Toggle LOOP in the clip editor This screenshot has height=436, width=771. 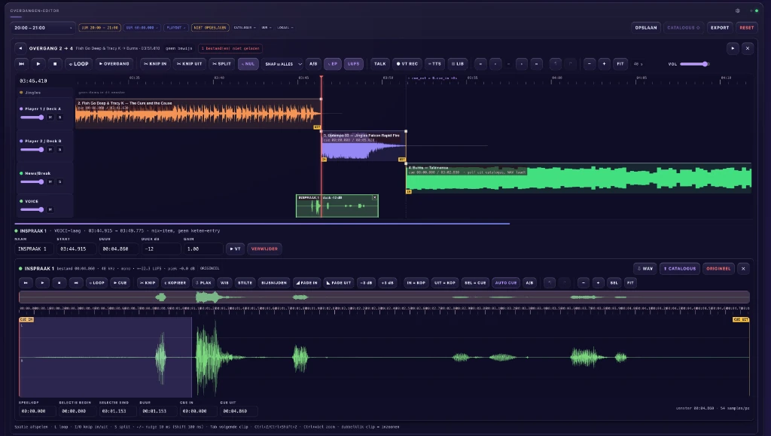coord(96,283)
